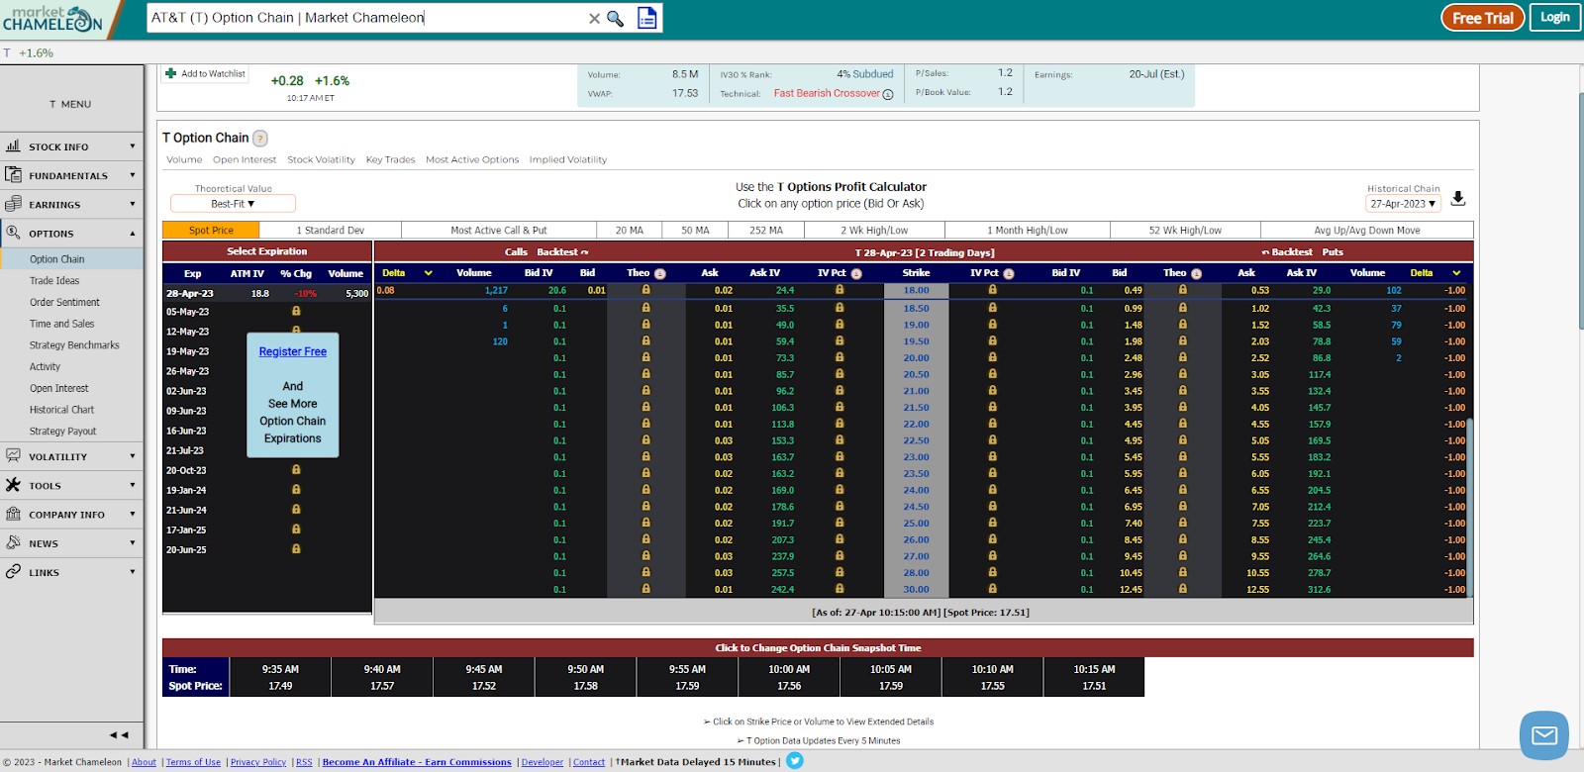This screenshot has height=772, width=1584.
Task: Click the calls Theo column lock badge icon
Action: (660, 274)
